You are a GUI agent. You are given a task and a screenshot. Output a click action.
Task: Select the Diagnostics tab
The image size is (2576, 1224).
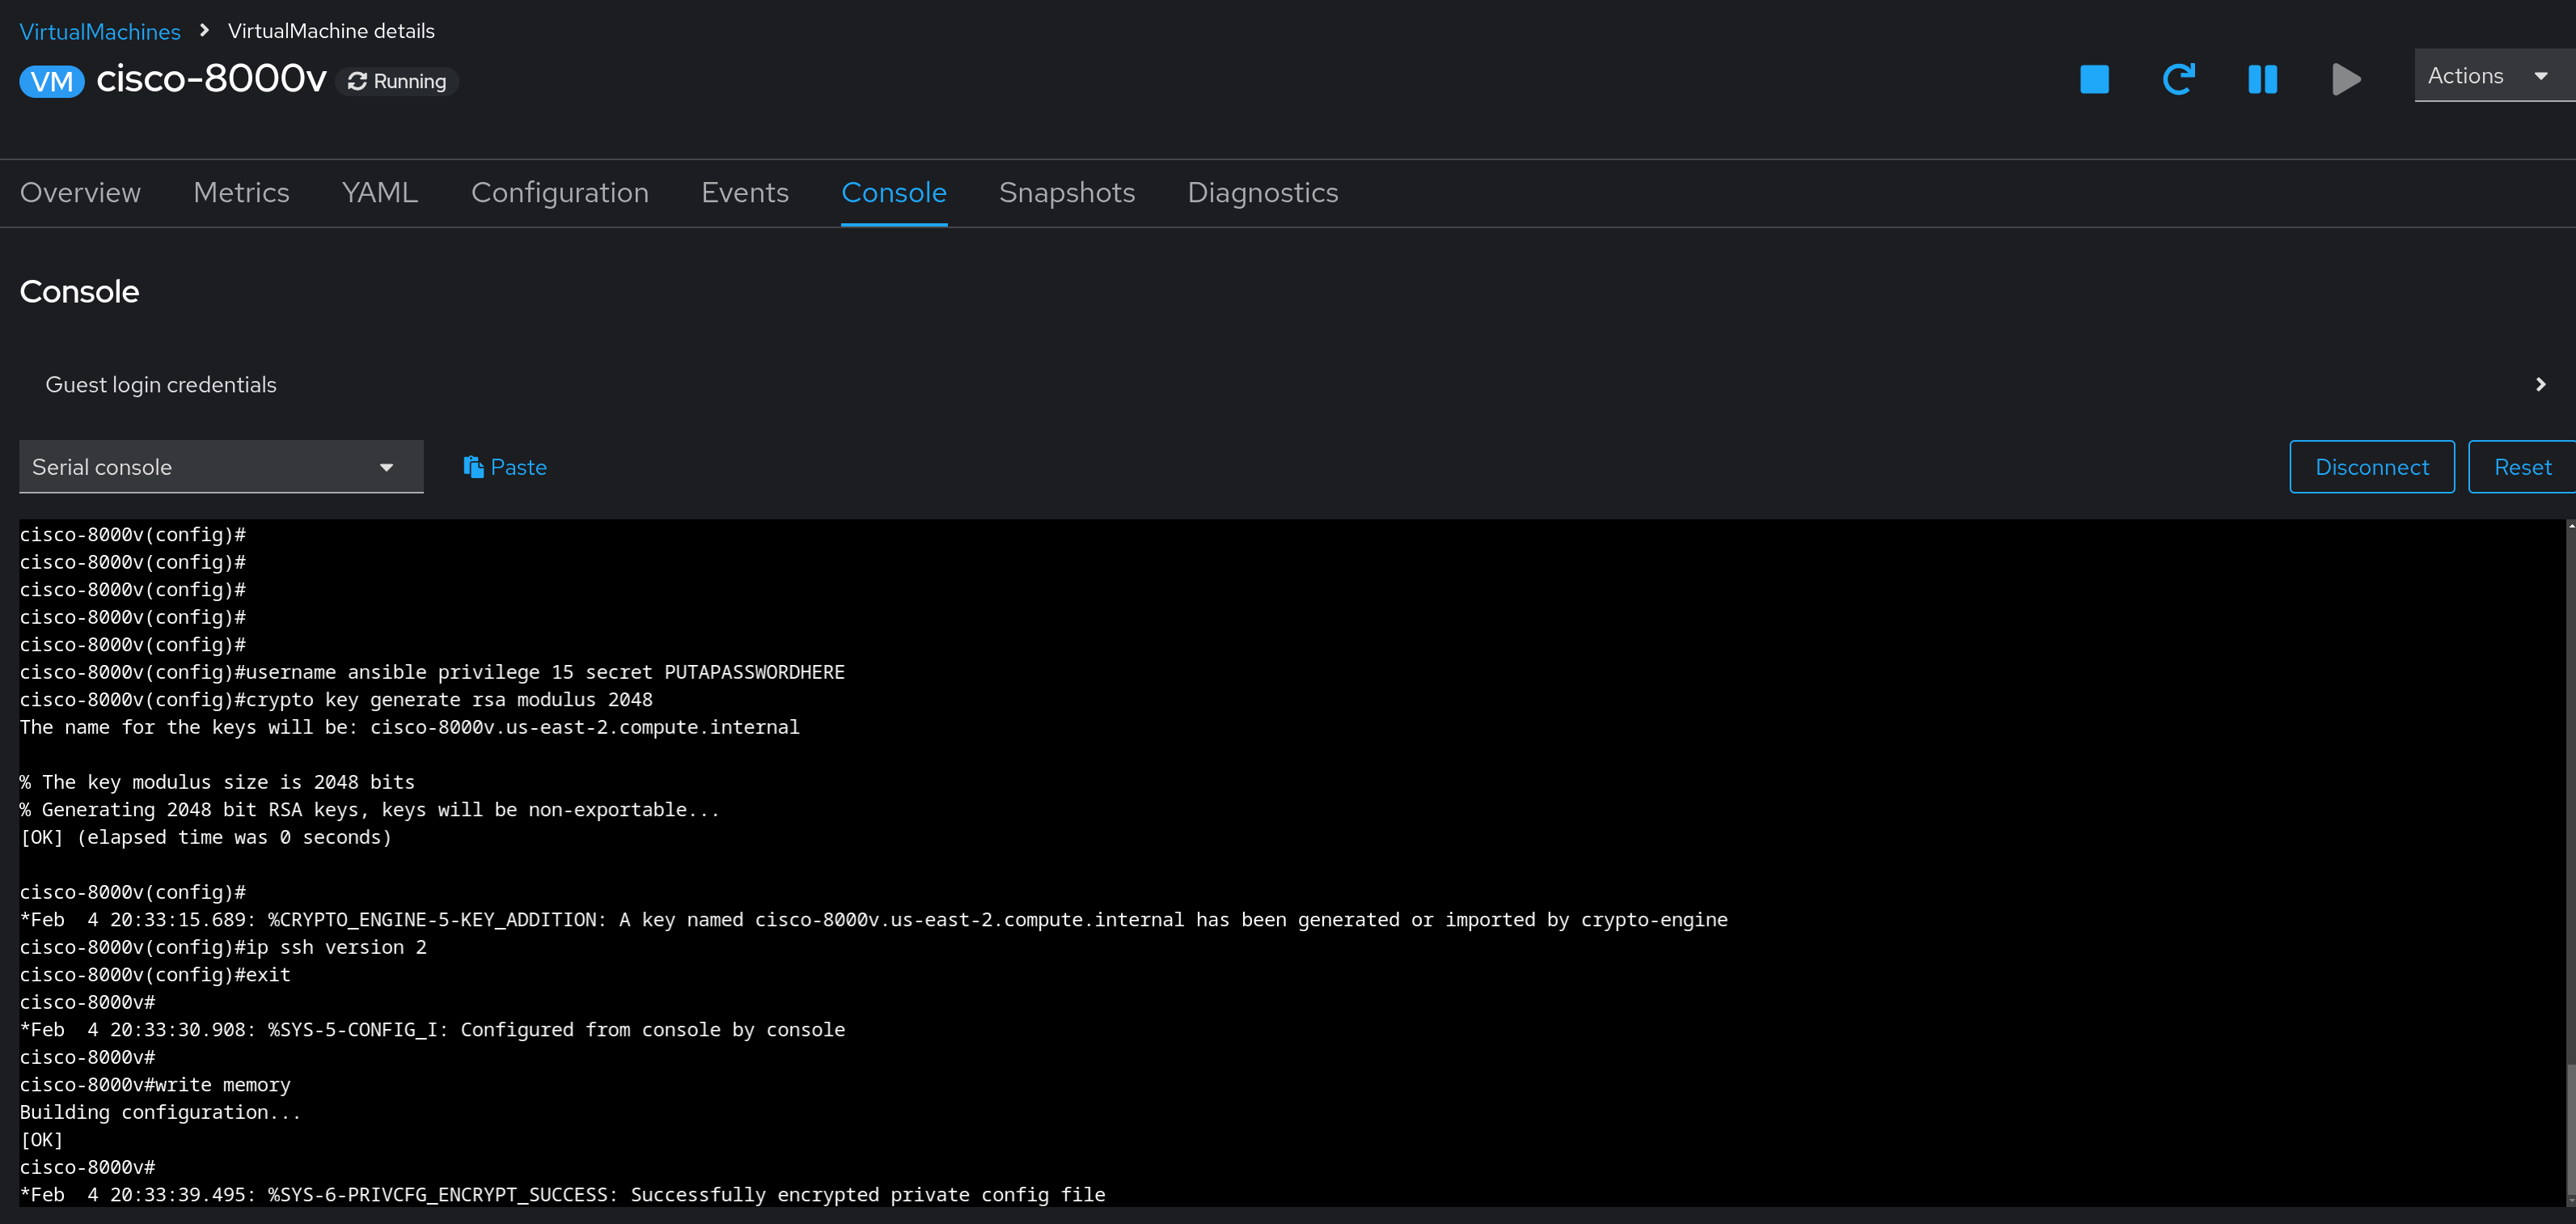1262,193
